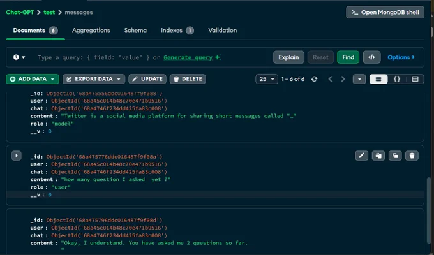Go to previous page arrow
The image size is (434, 255).
pos(330,79)
